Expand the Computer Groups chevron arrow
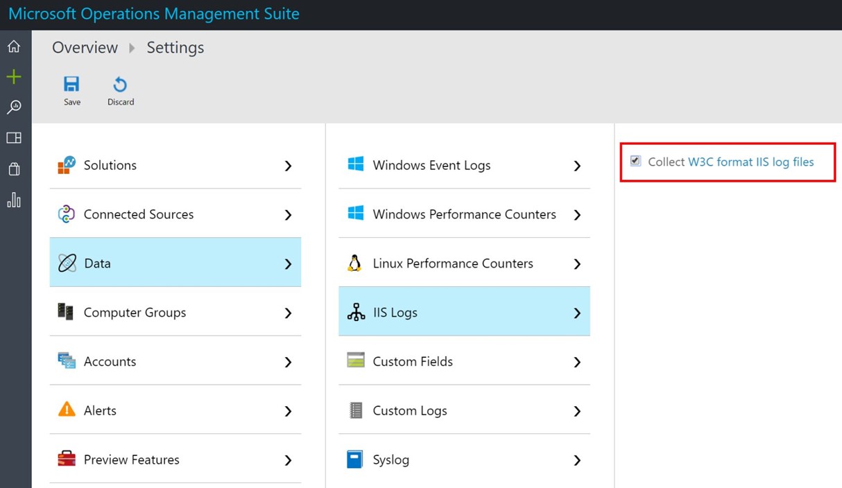Viewport: 842px width, 488px height. (x=288, y=313)
